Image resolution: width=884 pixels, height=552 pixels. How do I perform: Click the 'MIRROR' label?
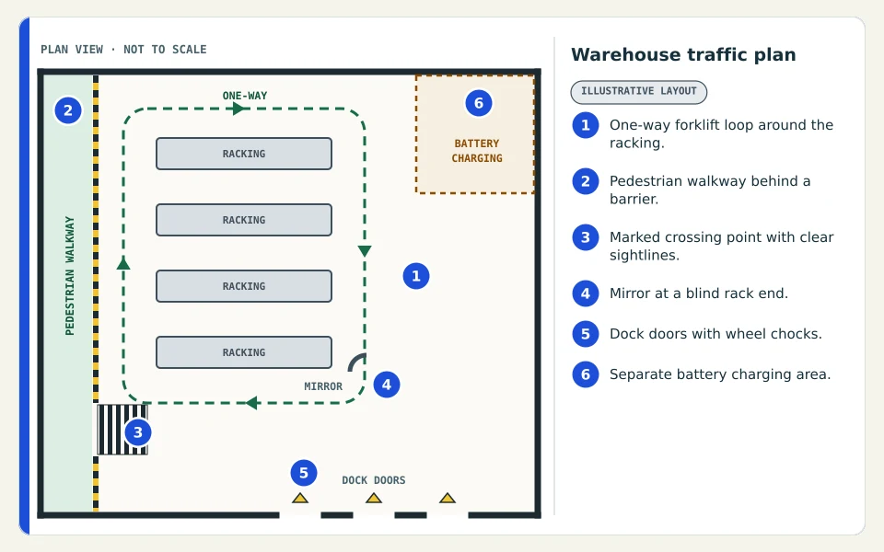[x=323, y=386]
